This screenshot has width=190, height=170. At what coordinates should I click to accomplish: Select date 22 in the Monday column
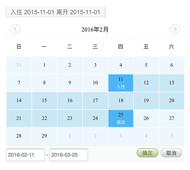(44, 118)
